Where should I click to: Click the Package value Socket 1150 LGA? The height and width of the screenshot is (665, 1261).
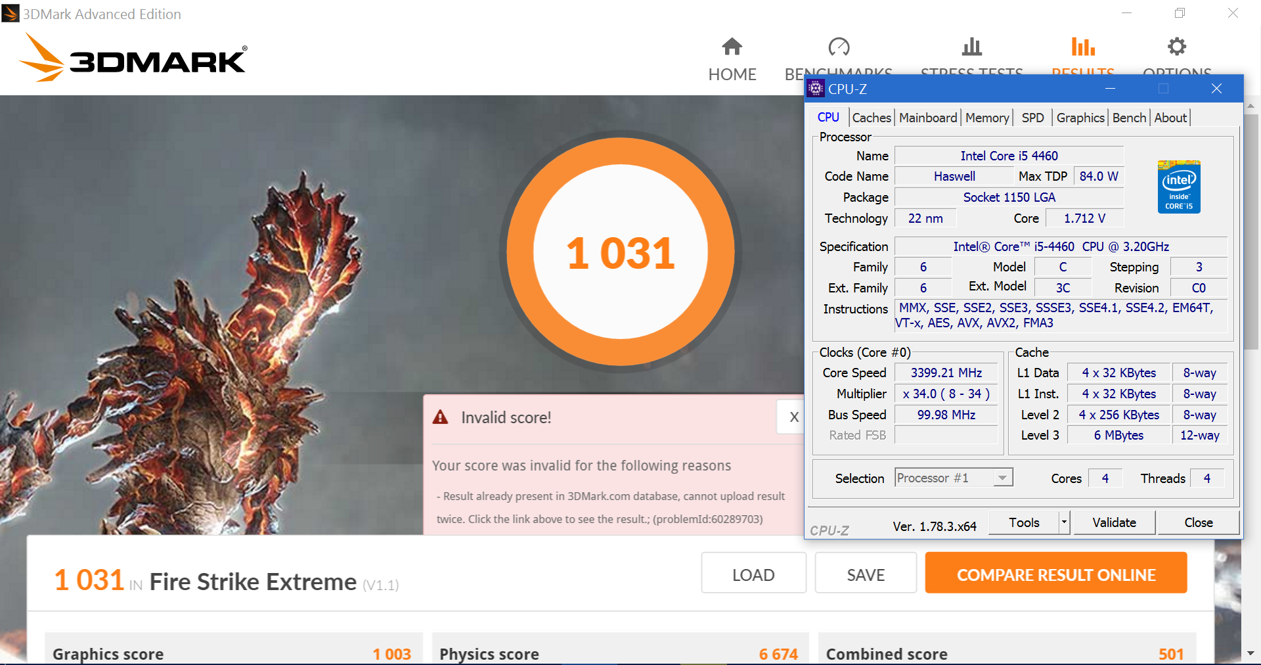1009,197
